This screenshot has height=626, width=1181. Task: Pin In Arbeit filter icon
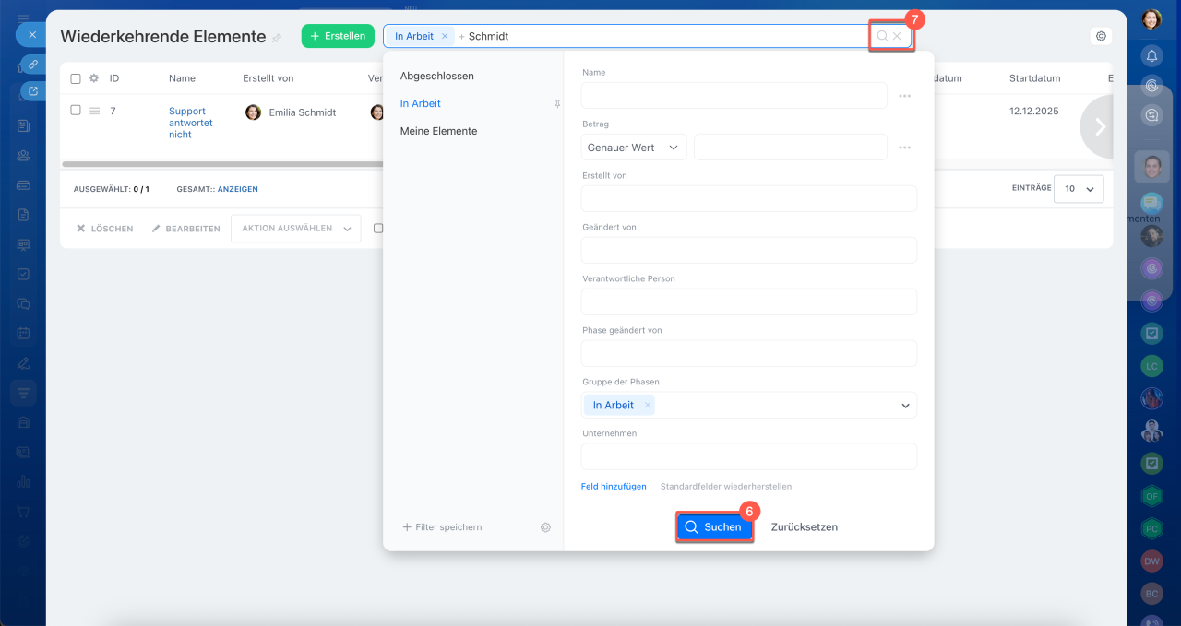point(556,104)
